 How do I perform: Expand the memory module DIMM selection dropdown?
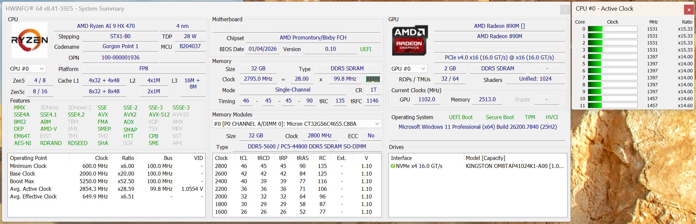coord(377,124)
